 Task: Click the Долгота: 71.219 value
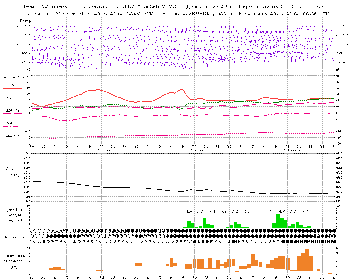[x=209, y=7]
